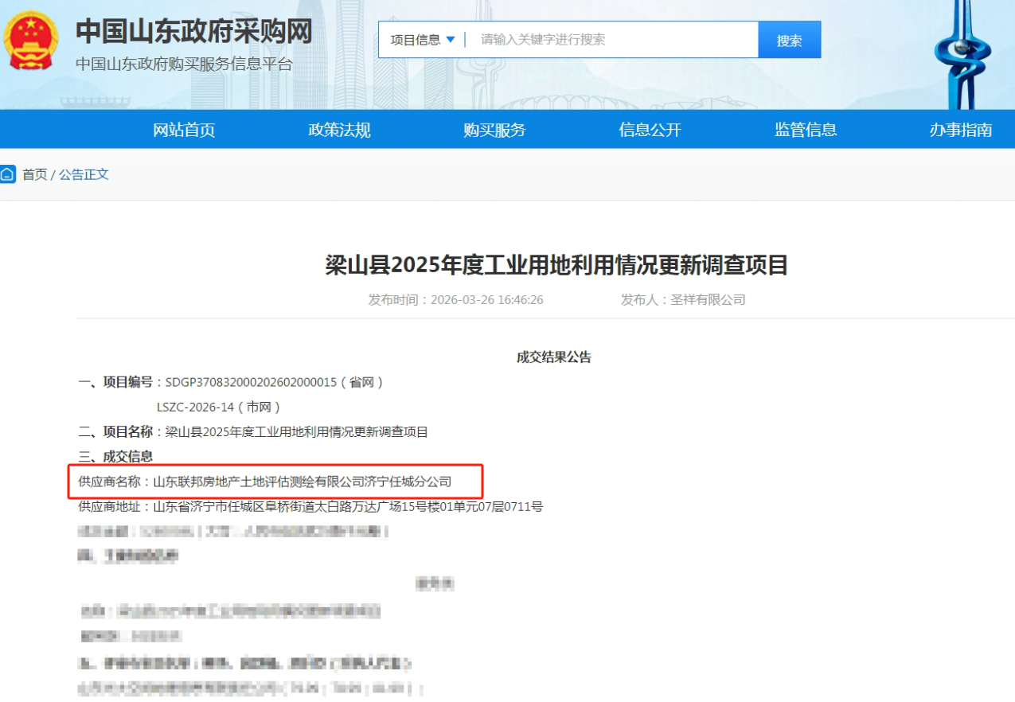Click the home icon in breadcrumb

tap(8, 174)
